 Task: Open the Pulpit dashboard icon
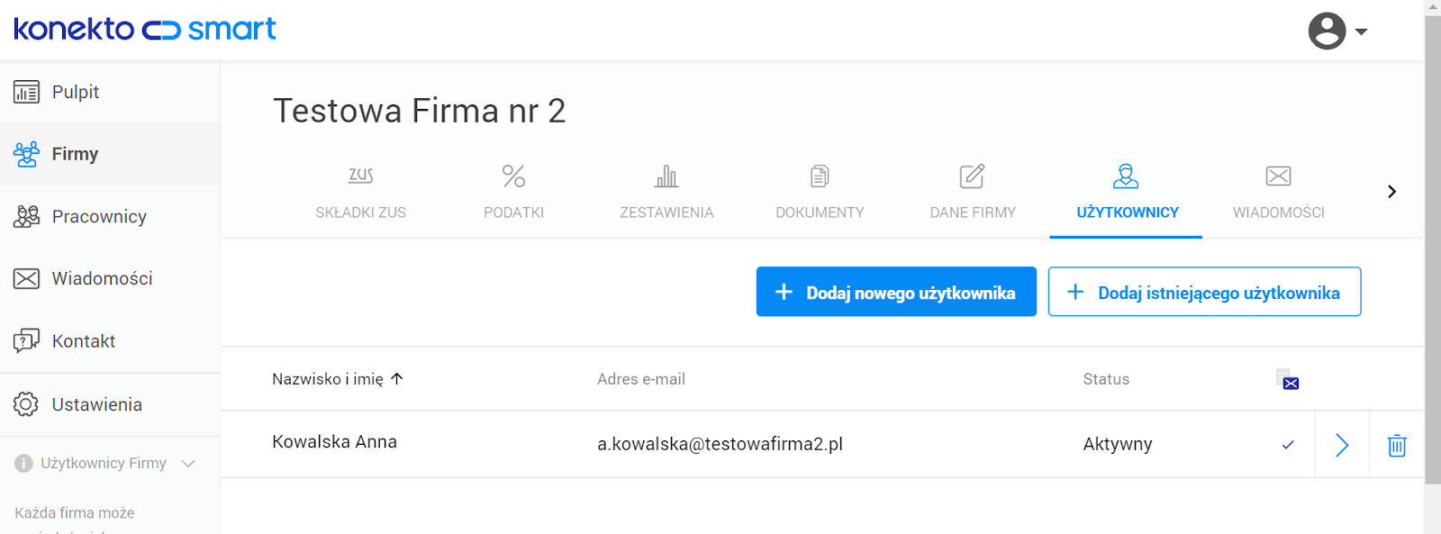[26, 92]
